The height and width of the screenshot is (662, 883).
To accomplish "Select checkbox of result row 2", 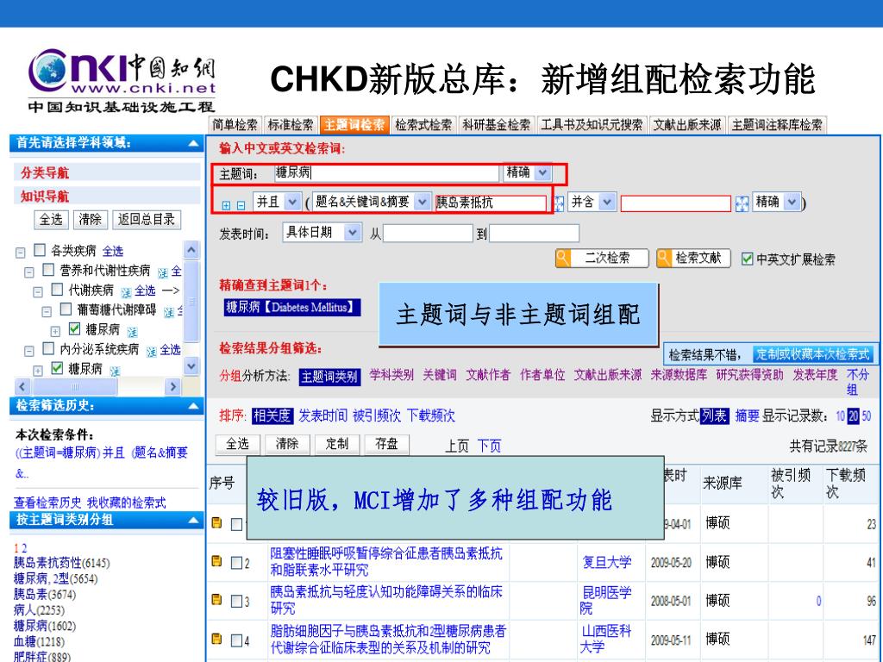I will tap(237, 562).
